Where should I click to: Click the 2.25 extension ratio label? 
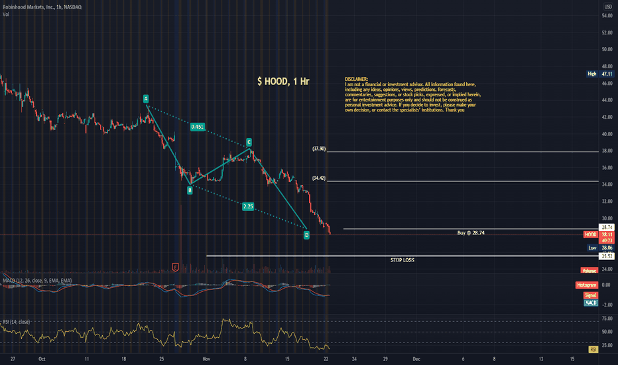248,206
